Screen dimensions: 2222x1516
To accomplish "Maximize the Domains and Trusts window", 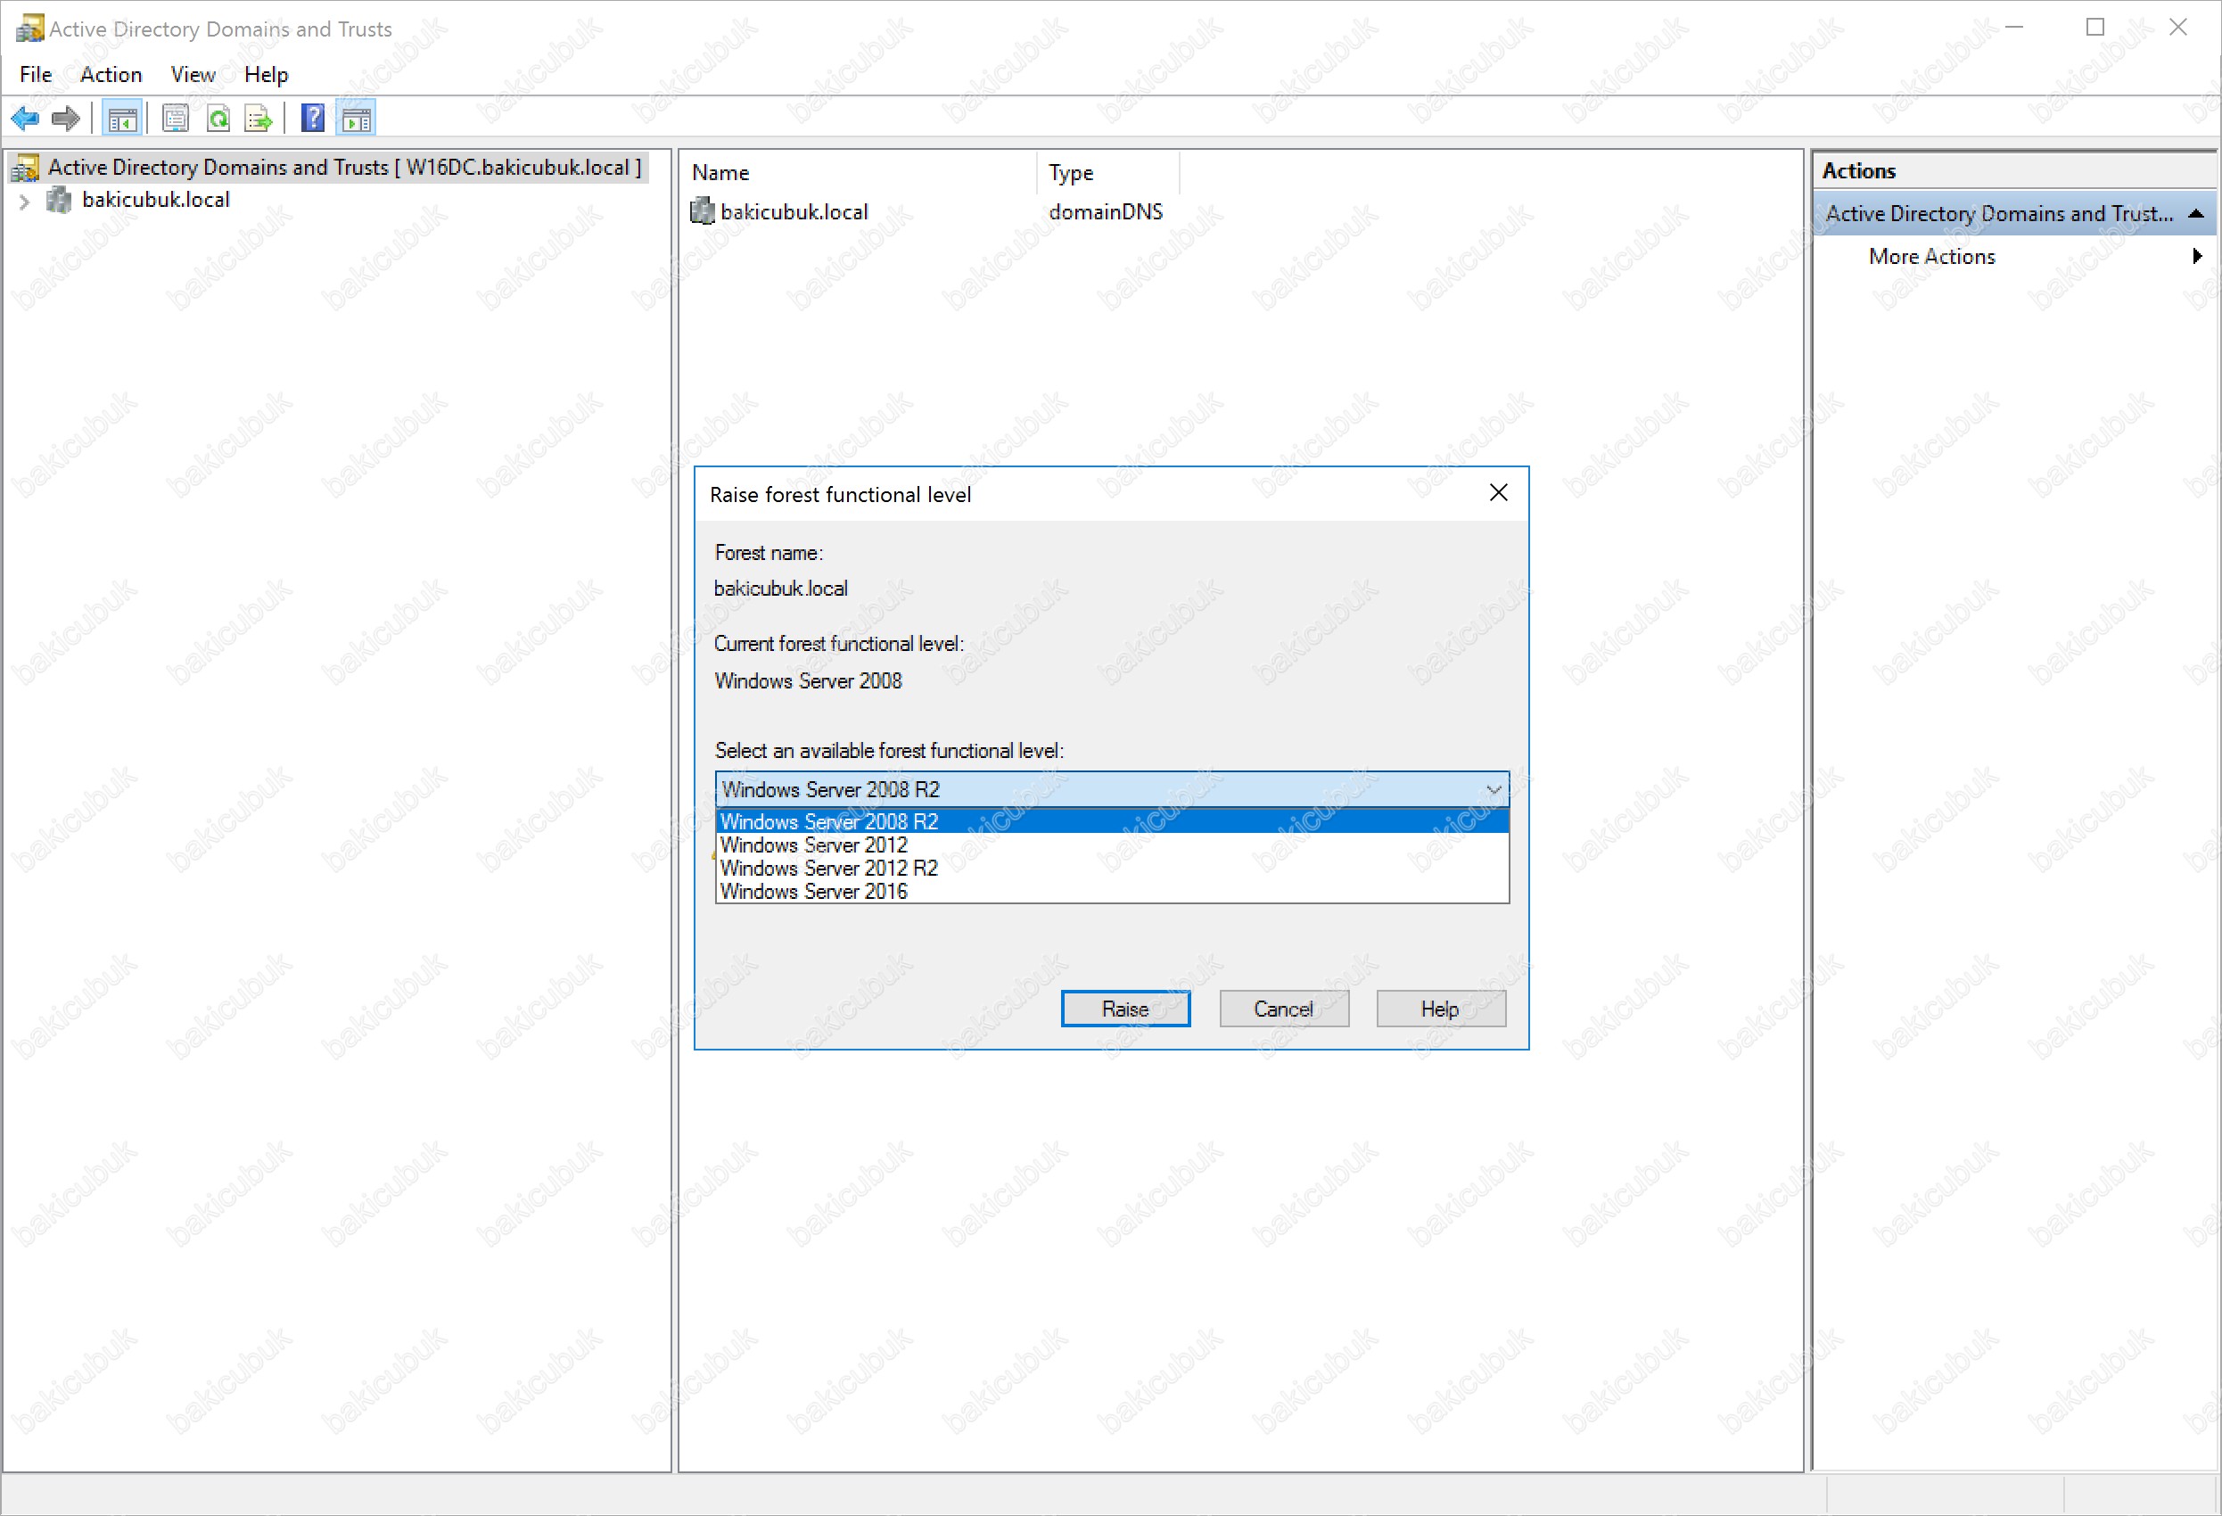I will coord(2094,27).
